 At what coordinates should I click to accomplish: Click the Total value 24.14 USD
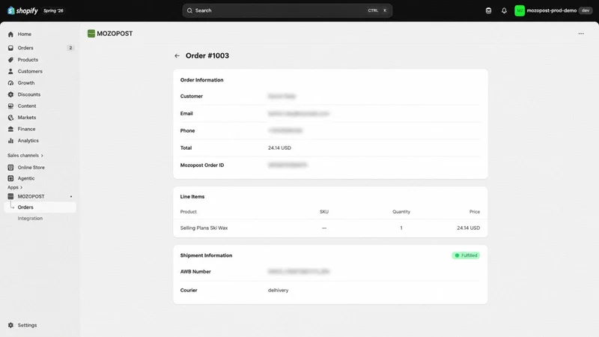pyautogui.click(x=279, y=148)
